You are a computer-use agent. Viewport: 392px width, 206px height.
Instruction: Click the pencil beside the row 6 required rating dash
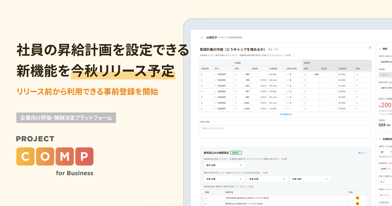pyautogui.click(x=288, y=109)
